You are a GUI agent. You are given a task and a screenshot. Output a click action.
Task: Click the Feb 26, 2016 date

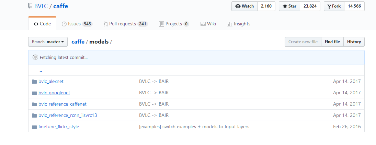coord(347,126)
